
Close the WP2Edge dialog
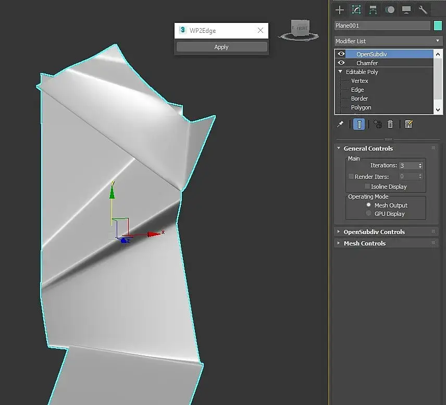(261, 30)
